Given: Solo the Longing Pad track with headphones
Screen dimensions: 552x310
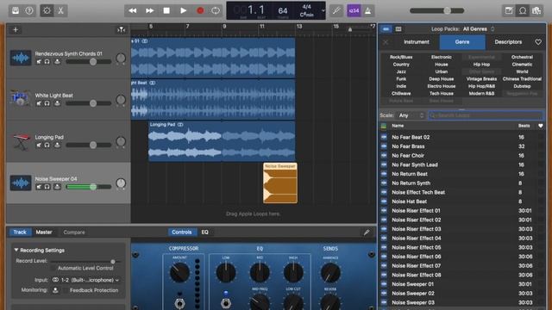Looking at the screenshot, I should click(x=47, y=145).
